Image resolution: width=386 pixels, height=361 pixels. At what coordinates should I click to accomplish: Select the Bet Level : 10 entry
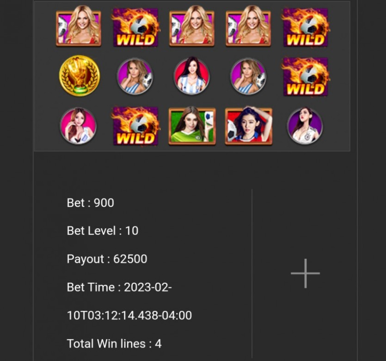[x=103, y=231]
